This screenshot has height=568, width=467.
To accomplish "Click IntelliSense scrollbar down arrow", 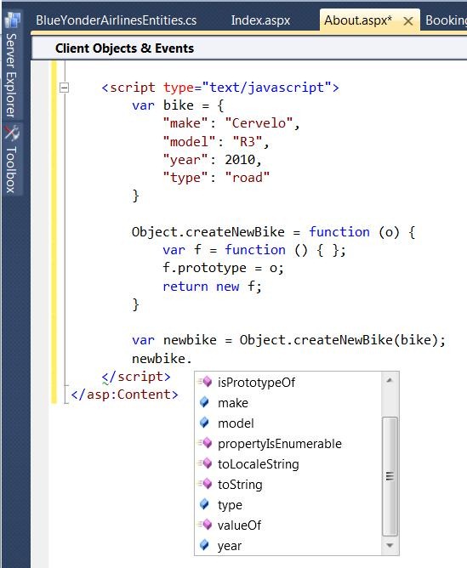I will (390, 545).
